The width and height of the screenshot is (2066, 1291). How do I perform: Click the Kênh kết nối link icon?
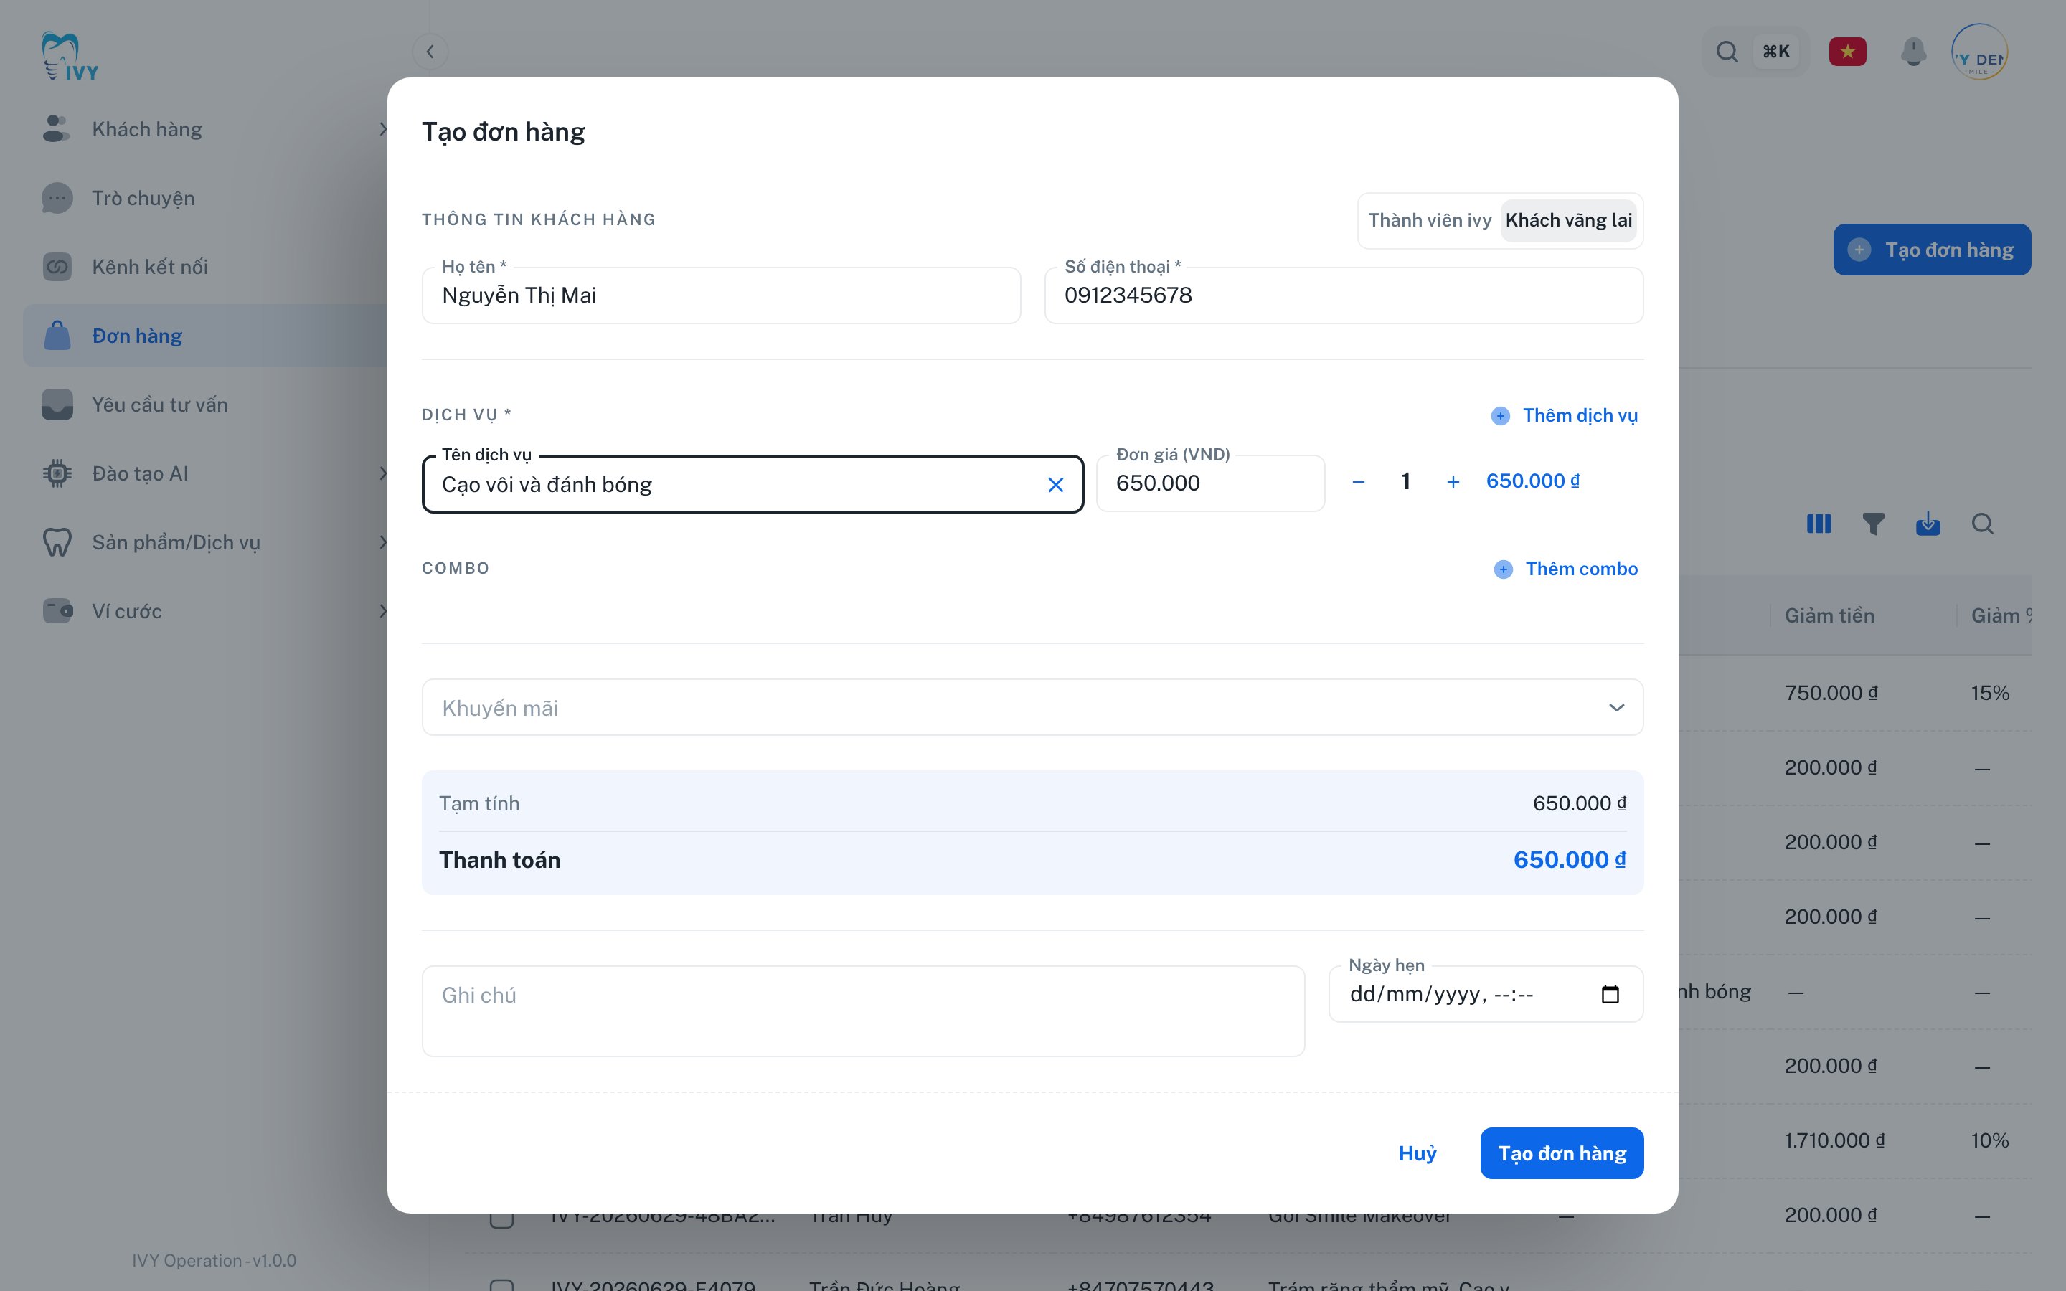click(x=57, y=268)
